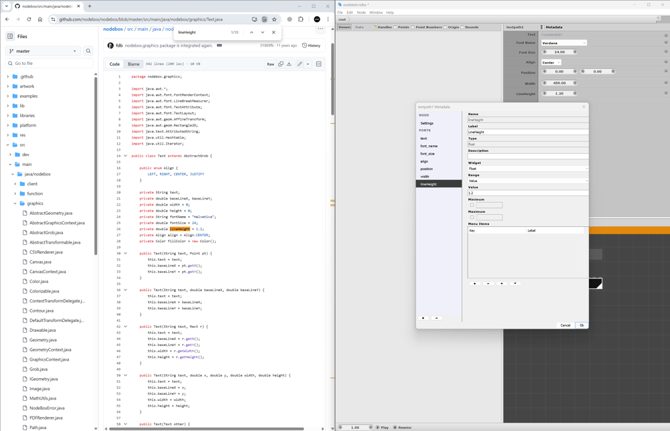
Task: Edit Text.java with the pencil icon
Action: coord(300,64)
